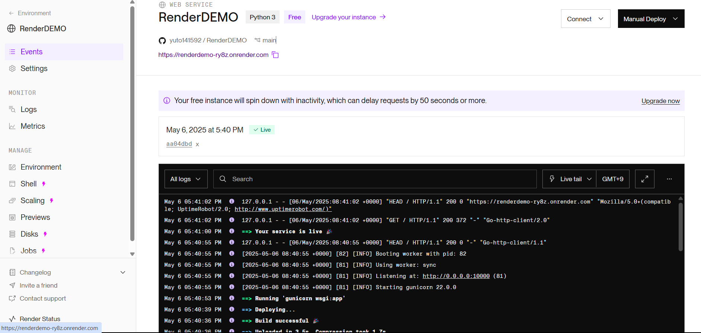The width and height of the screenshot is (701, 333).
Task: Click the lightning bolt icon next to Jobs
Action: pyautogui.click(x=43, y=251)
